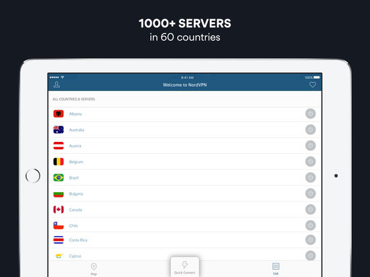Select the Australia country name
The image size is (370, 277).
pos(76,130)
